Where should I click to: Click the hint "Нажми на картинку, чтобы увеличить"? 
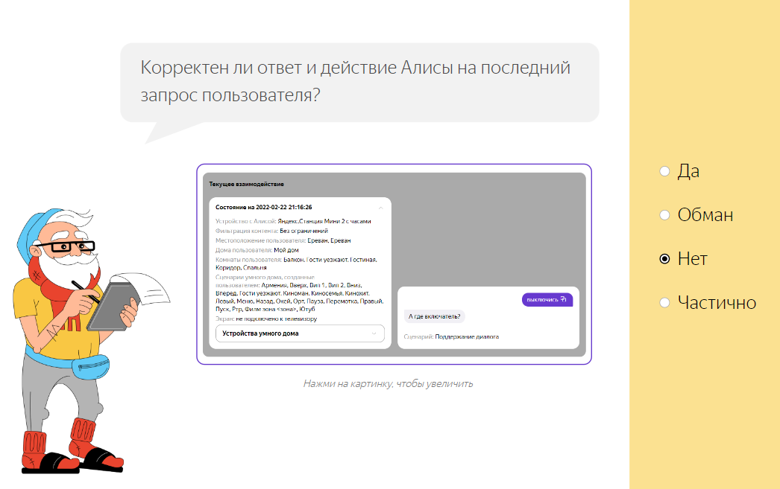388,384
